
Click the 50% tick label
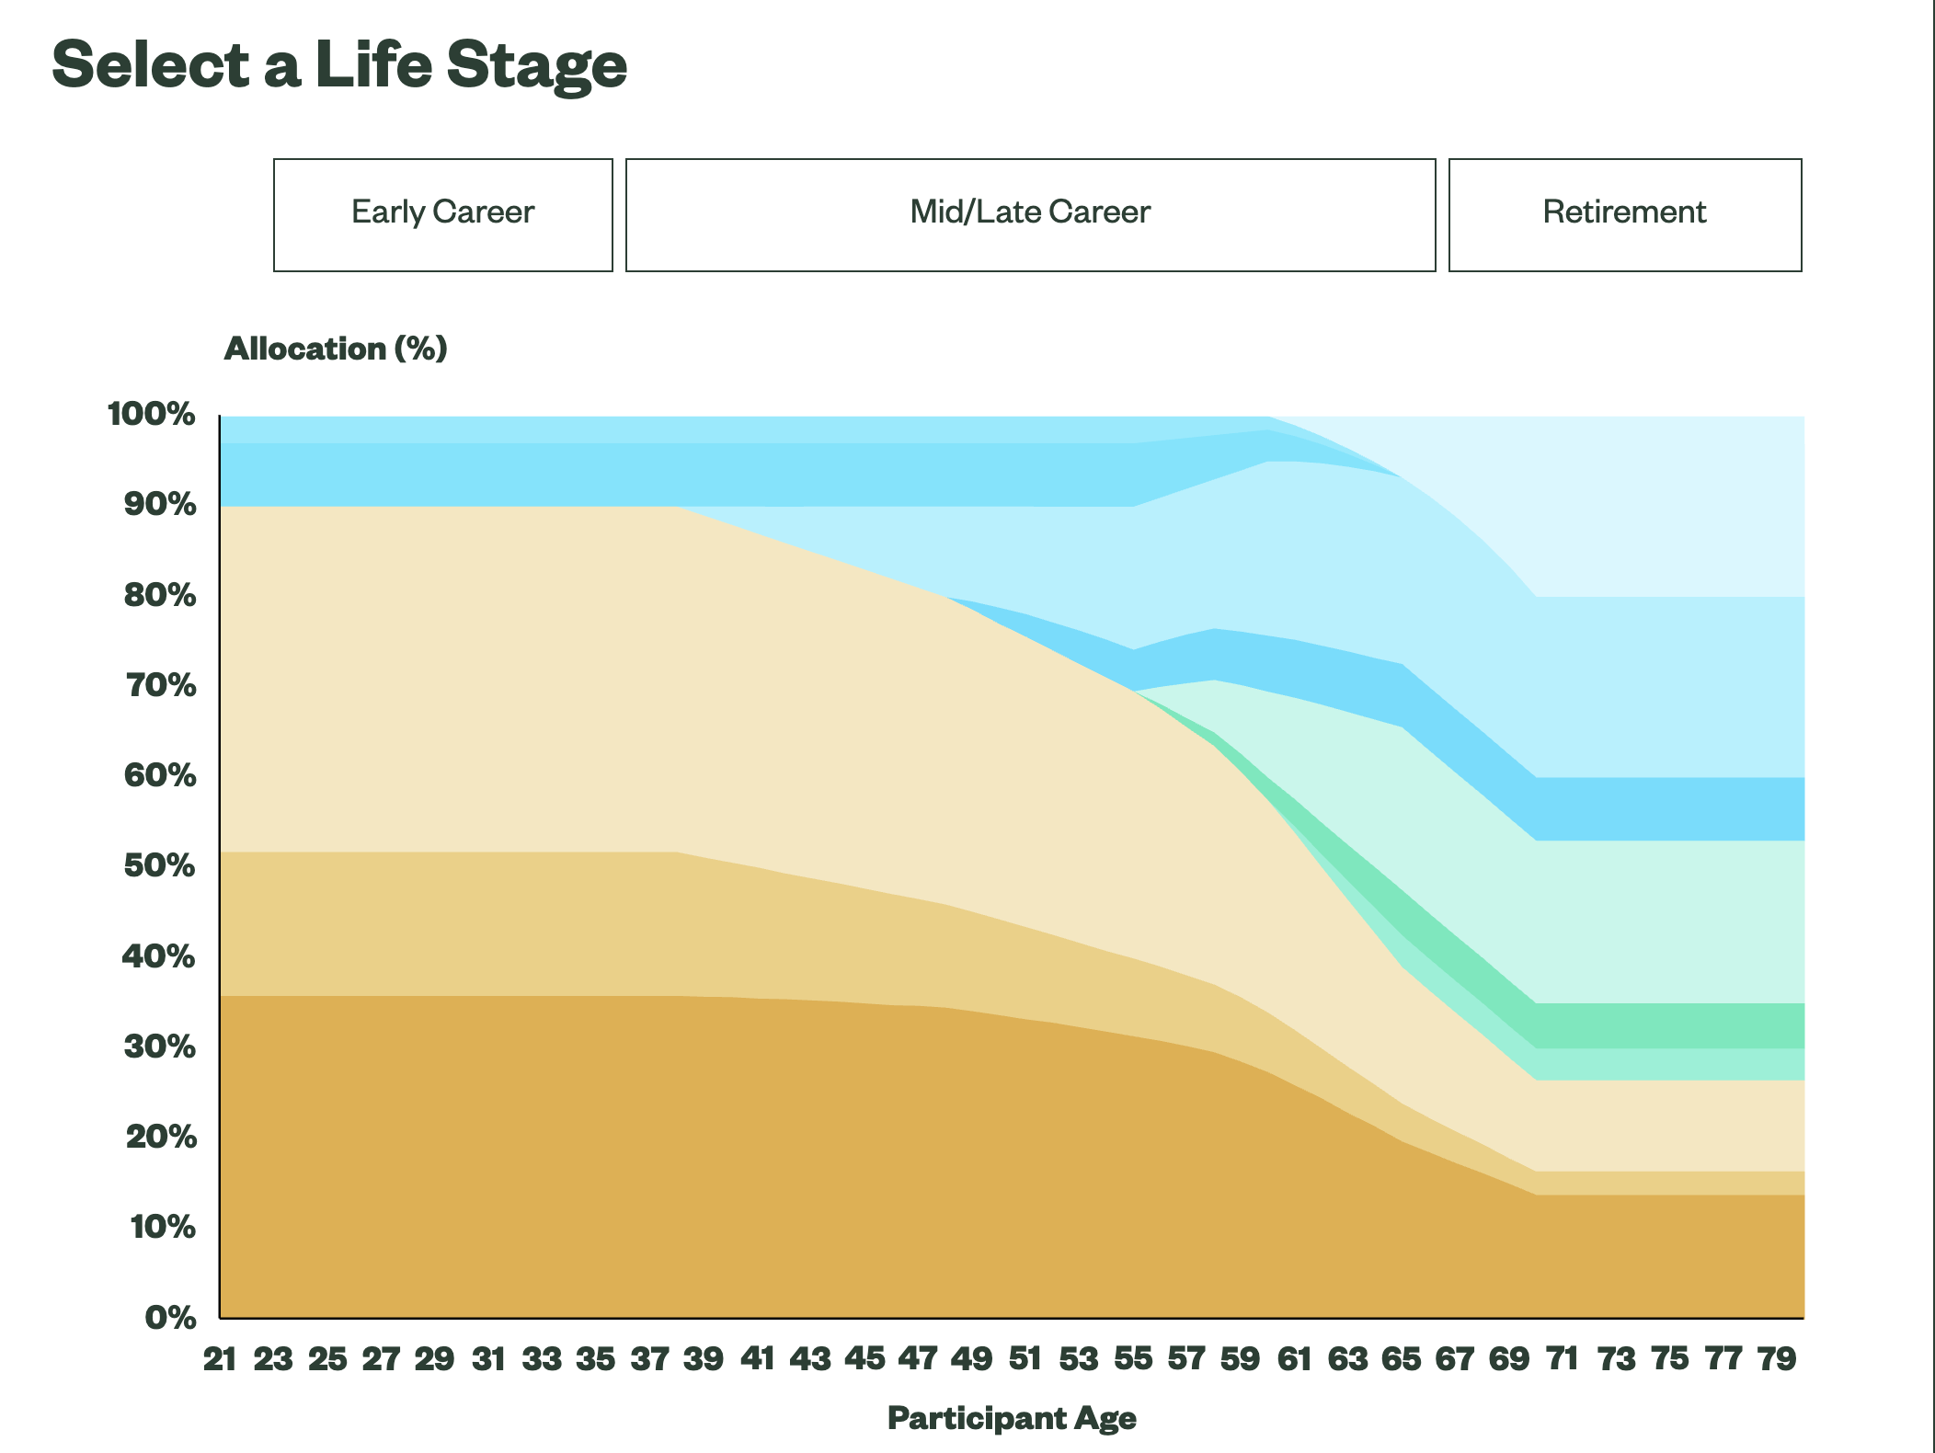(x=159, y=865)
